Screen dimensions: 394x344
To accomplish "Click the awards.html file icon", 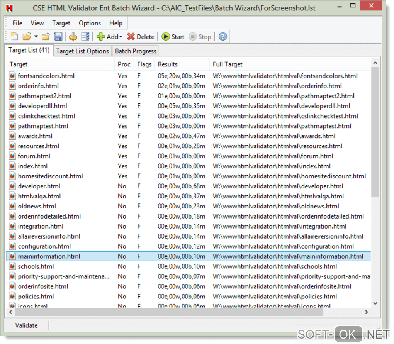I will tap(12, 136).
